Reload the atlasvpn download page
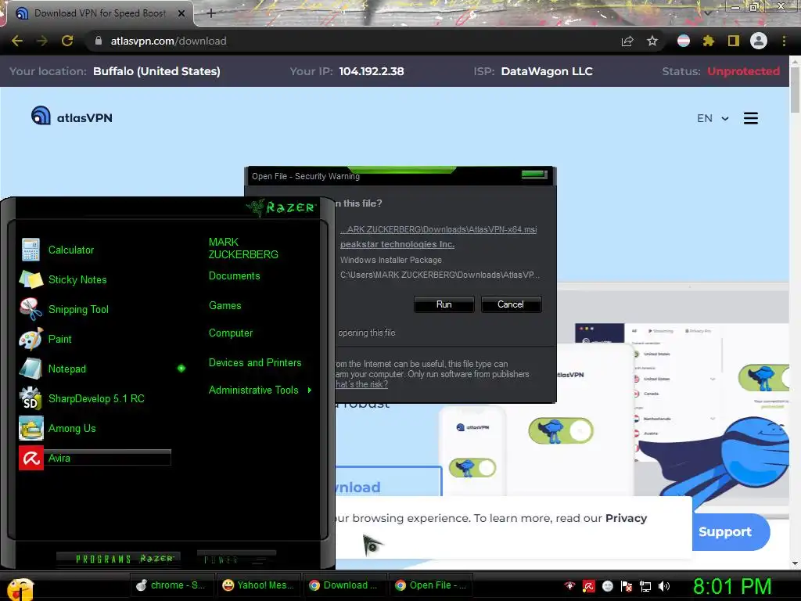The height and width of the screenshot is (601, 801). pos(67,41)
